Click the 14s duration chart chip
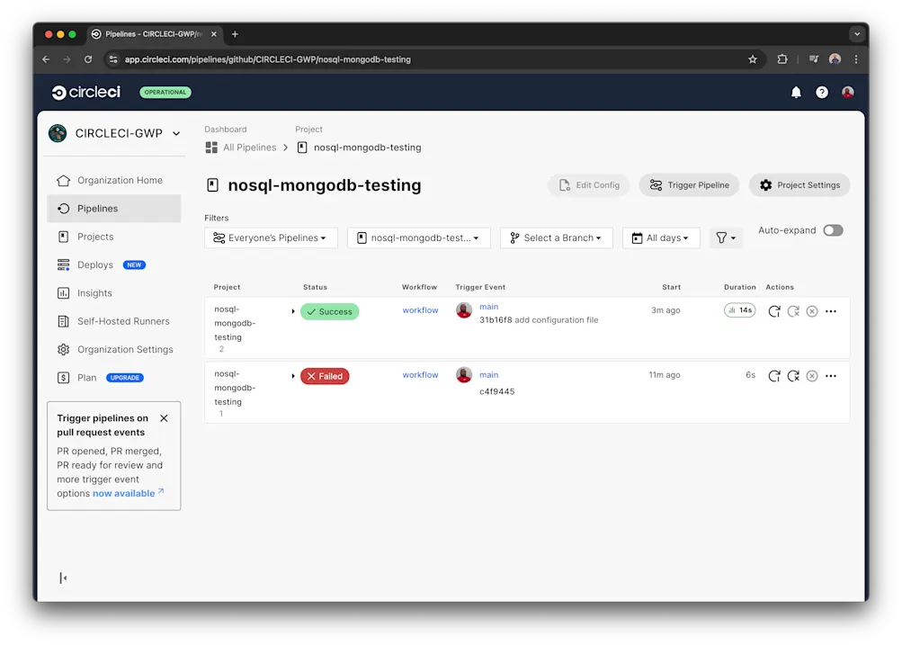 click(739, 309)
